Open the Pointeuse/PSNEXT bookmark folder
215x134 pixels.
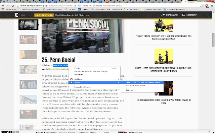pyautogui.click(x=53, y=9)
